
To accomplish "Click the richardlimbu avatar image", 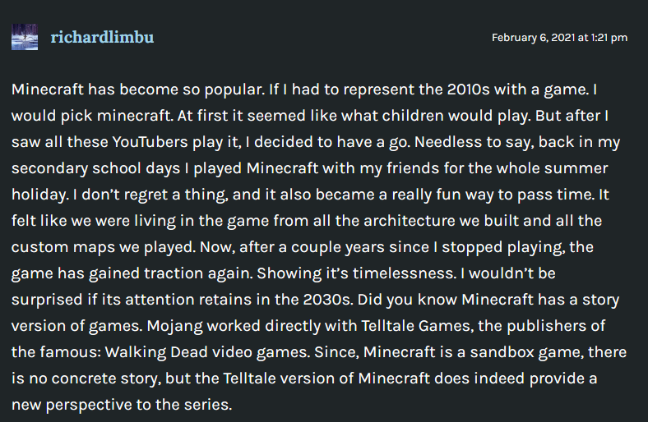I will tap(25, 37).
